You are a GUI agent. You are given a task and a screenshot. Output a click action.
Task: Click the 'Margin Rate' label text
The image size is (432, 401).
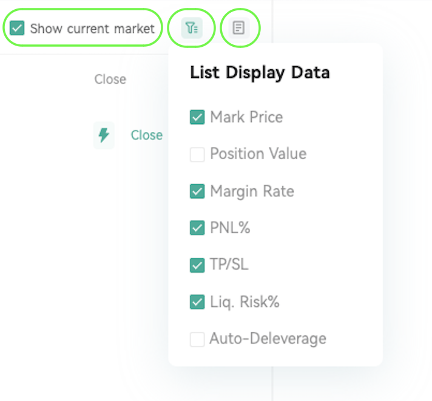tap(252, 191)
